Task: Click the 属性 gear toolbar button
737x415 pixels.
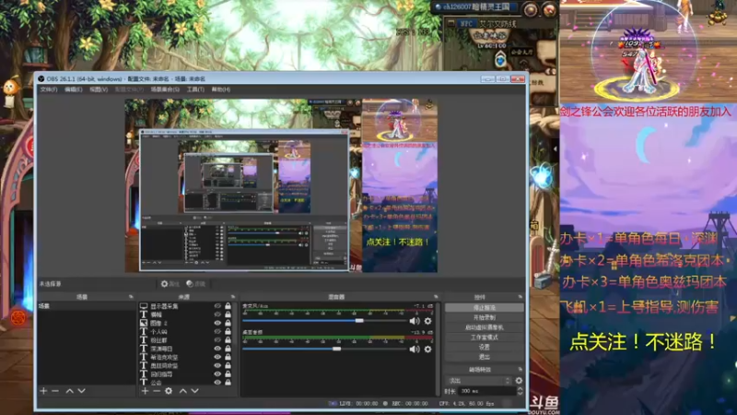Action: (x=170, y=284)
